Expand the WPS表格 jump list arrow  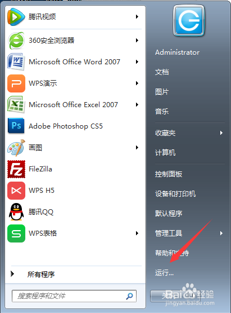point(137,233)
